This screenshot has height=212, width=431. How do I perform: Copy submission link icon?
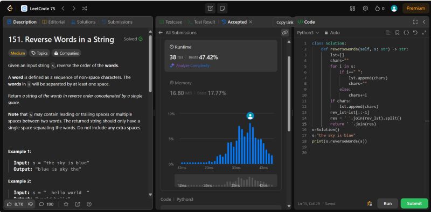[x=285, y=33]
